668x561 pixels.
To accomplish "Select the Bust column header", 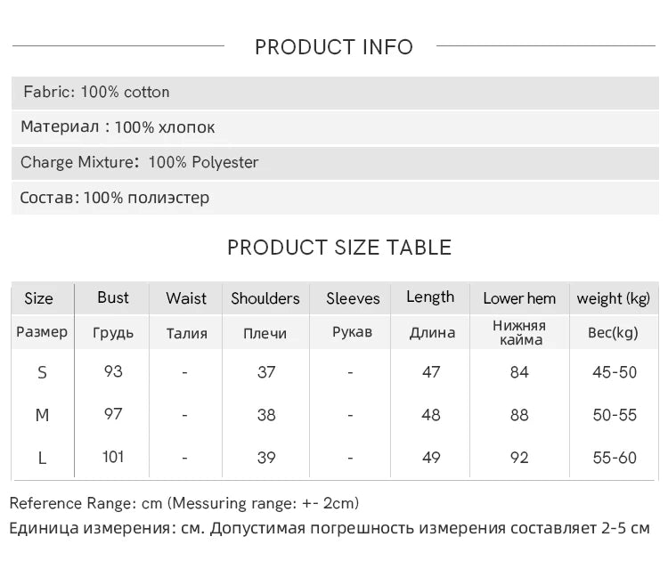I will pos(112,297).
